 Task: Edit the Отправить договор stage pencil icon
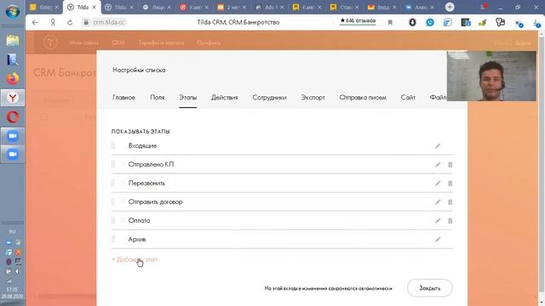(x=438, y=202)
